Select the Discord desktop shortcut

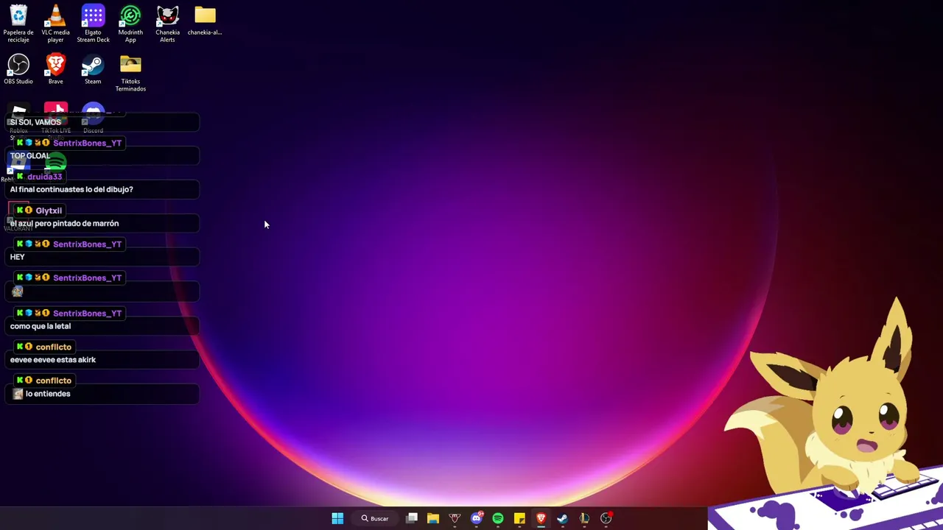pyautogui.click(x=93, y=119)
